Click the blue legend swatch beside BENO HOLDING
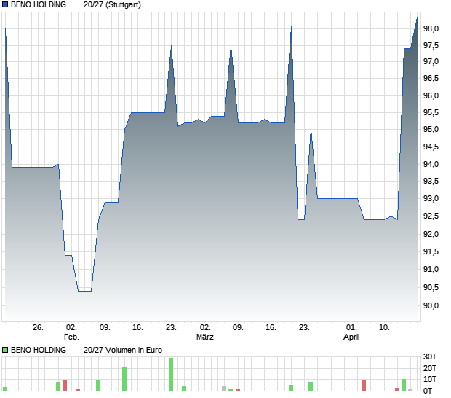The image size is (451, 398). coord(5,4)
